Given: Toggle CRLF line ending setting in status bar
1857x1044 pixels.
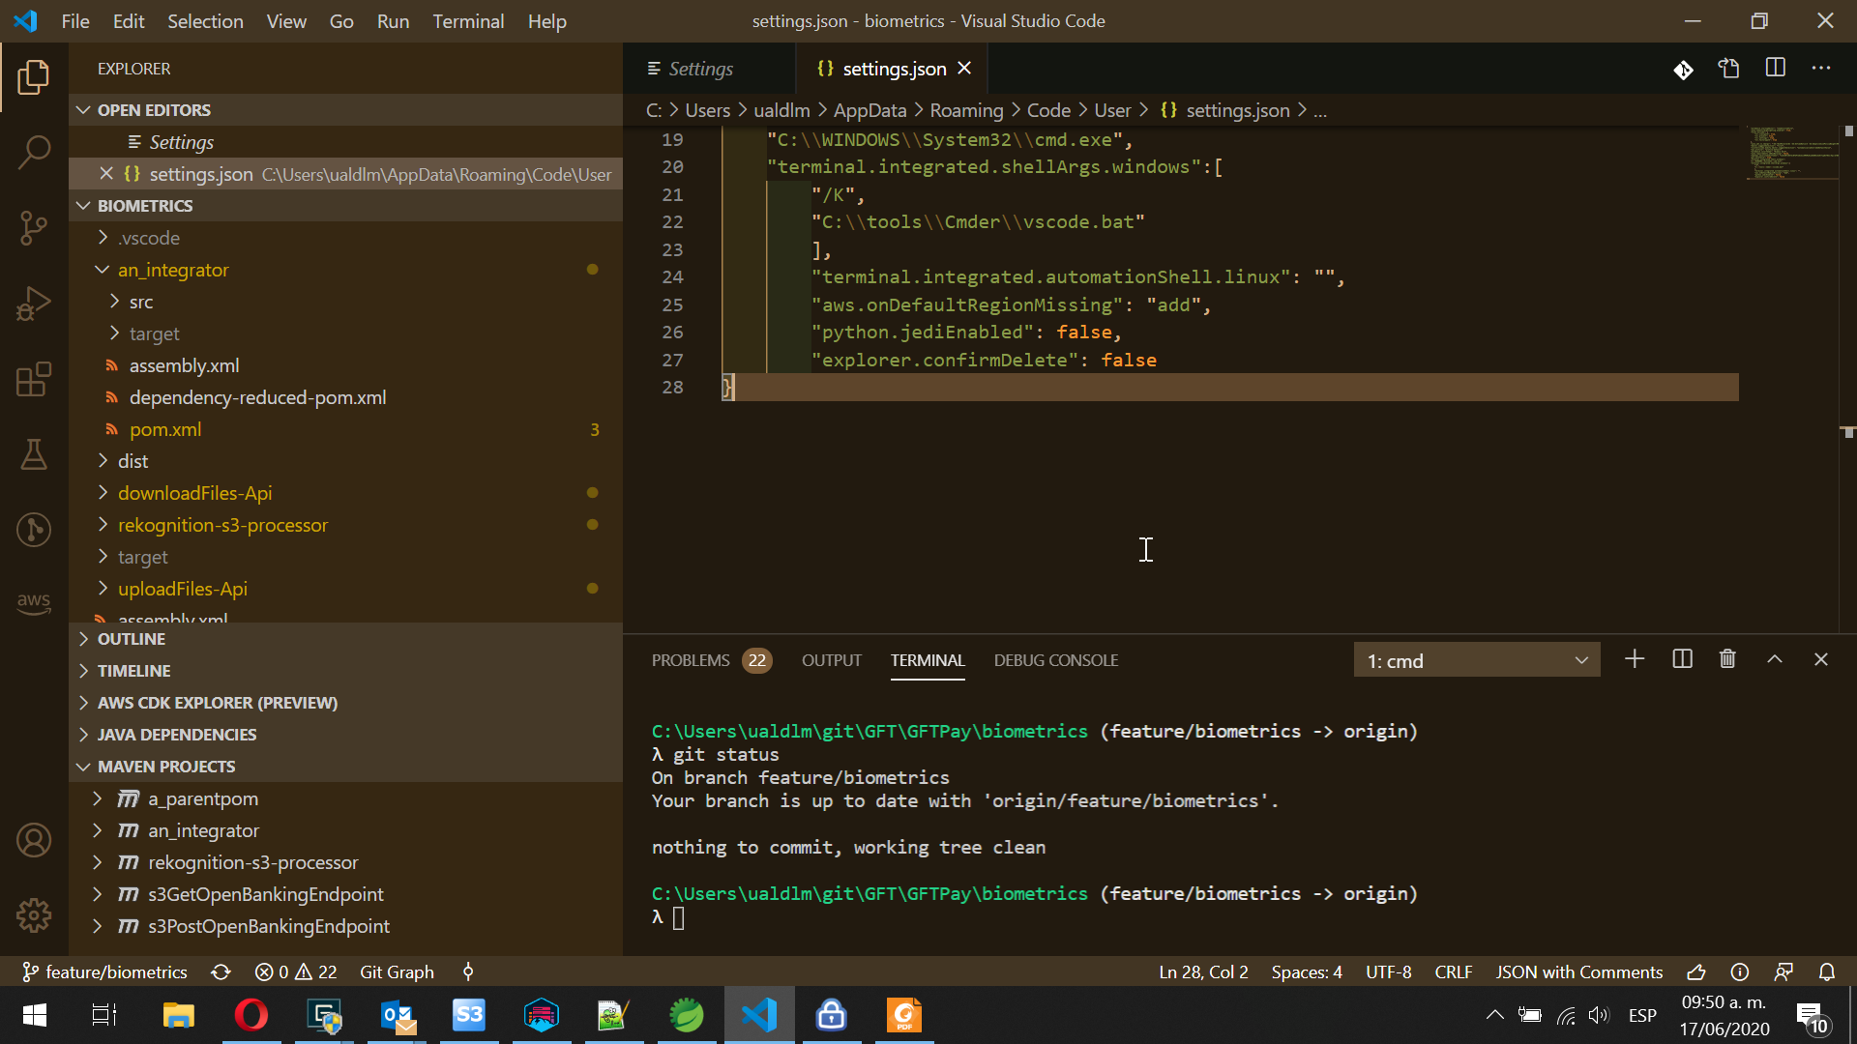Looking at the screenshot, I should [x=1453, y=971].
